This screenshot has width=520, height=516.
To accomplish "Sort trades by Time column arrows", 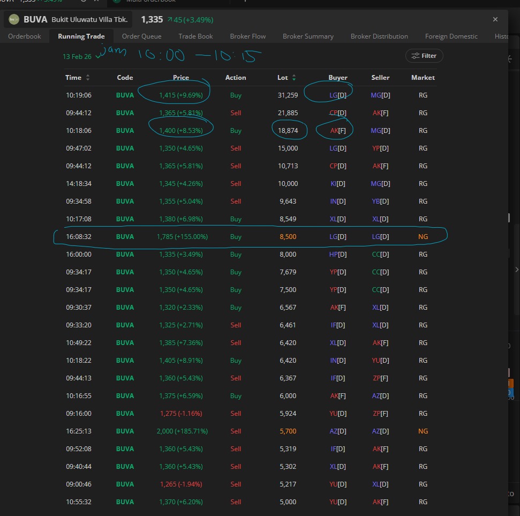I will (88, 78).
